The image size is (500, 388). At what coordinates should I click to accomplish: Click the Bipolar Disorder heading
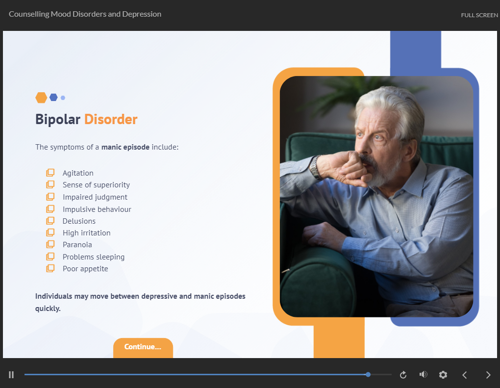[x=86, y=119]
